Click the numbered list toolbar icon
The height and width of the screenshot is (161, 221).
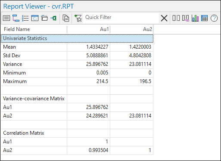click(x=25, y=18)
